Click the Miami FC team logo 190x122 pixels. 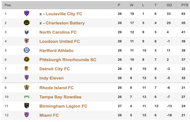pyautogui.click(x=27, y=115)
